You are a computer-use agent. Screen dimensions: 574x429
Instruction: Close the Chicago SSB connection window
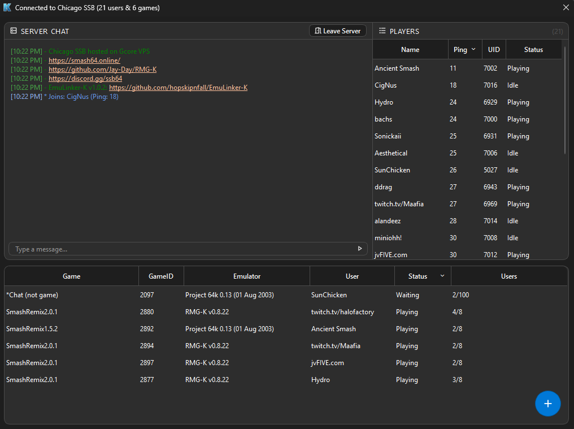coord(566,7)
